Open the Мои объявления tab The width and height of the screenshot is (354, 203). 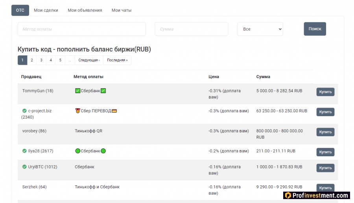click(x=85, y=10)
